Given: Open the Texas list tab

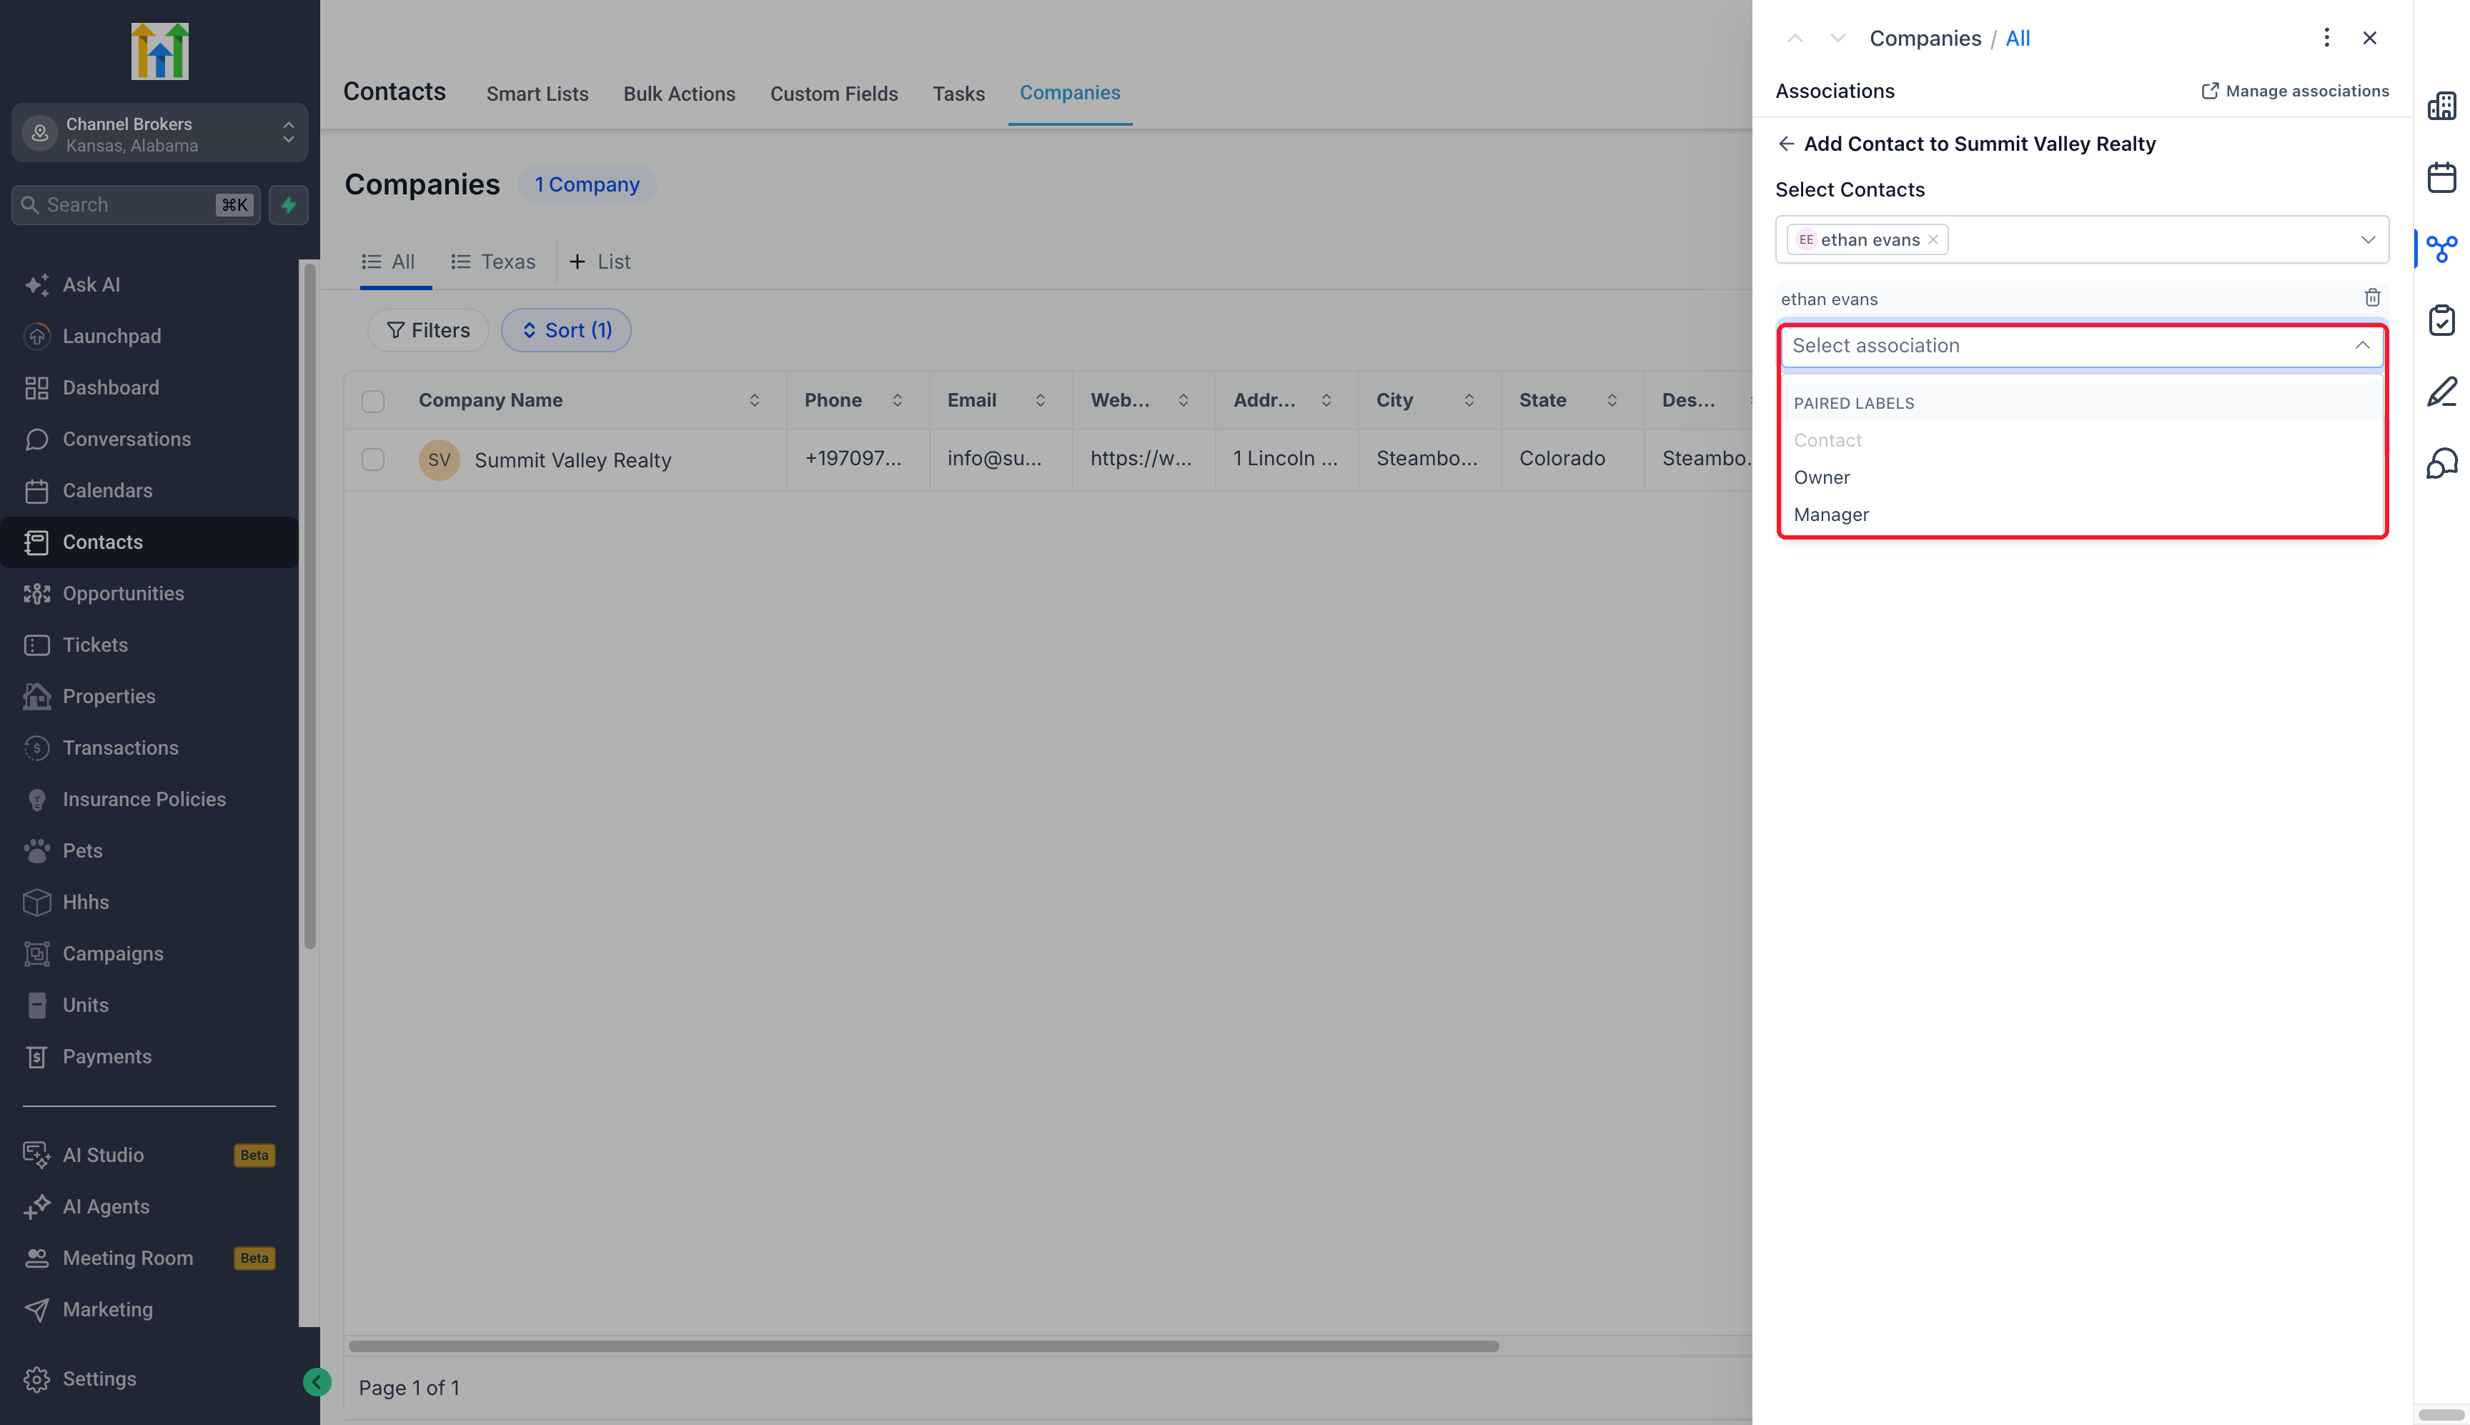Looking at the screenshot, I should click(x=493, y=262).
